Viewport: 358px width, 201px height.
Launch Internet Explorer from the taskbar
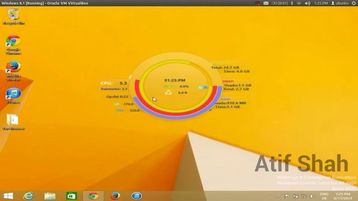(29, 196)
